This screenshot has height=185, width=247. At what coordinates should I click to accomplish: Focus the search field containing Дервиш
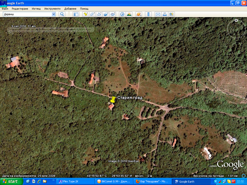coord(27,14)
